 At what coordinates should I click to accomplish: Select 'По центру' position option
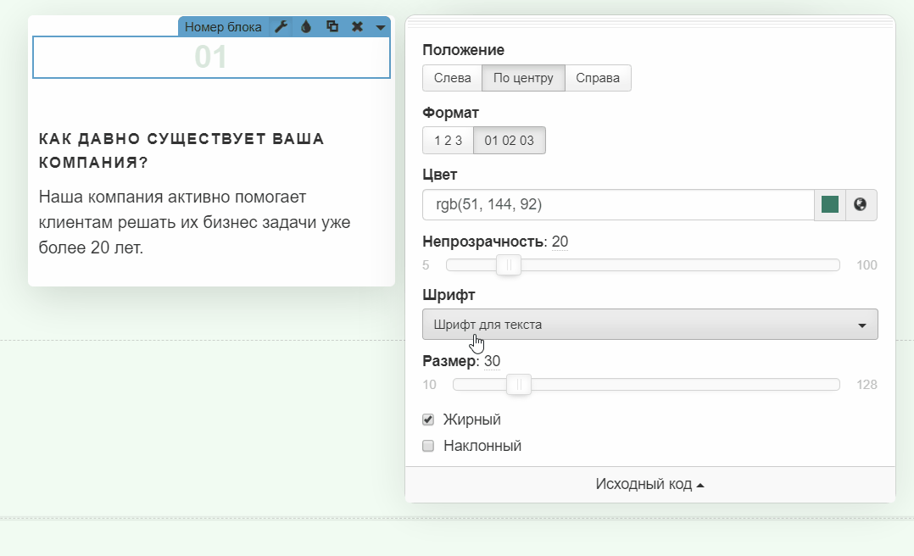523,78
